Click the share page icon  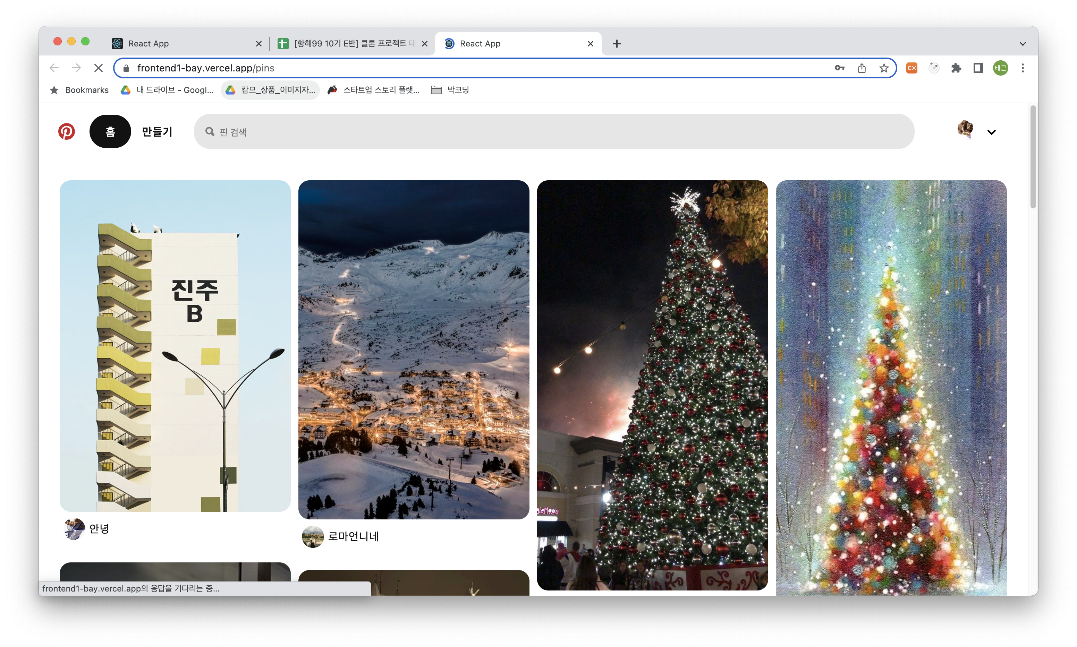tap(862, 68)
